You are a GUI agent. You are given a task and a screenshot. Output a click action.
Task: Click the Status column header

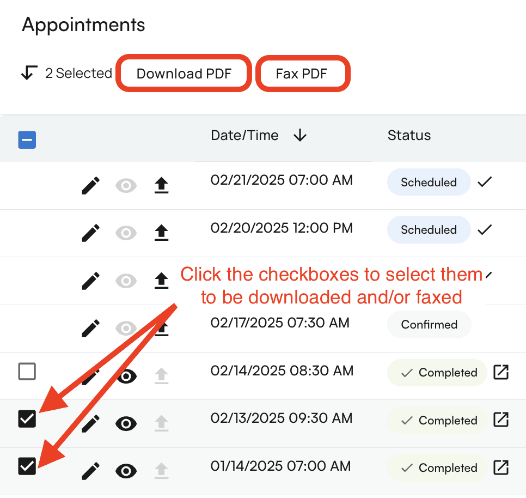(409, 136)
